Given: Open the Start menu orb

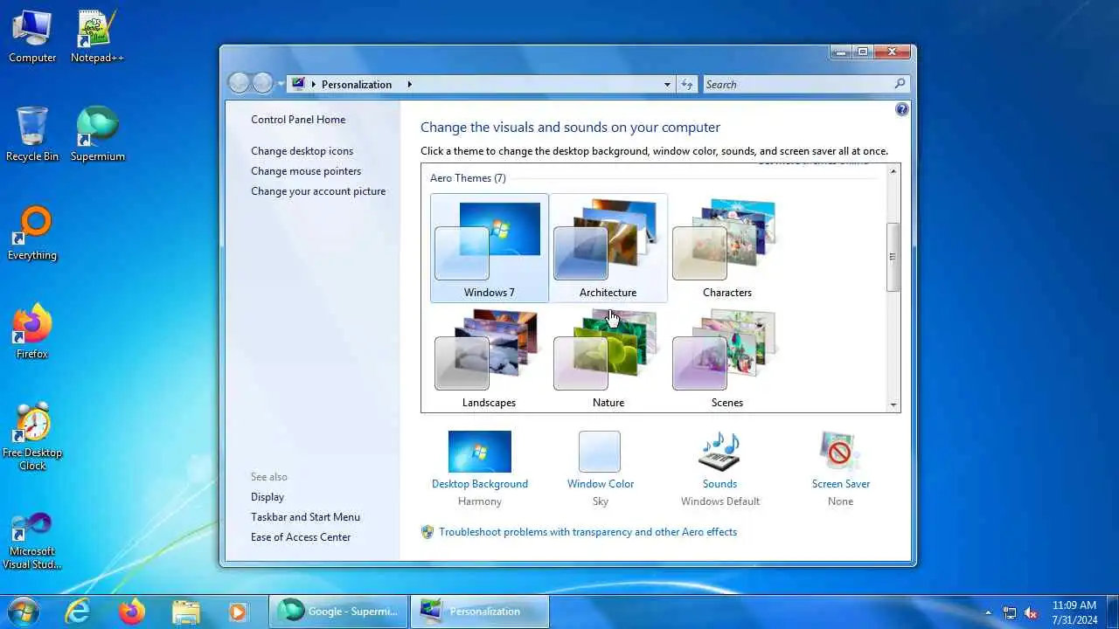Looking at the screenshot, I should 24,612.
